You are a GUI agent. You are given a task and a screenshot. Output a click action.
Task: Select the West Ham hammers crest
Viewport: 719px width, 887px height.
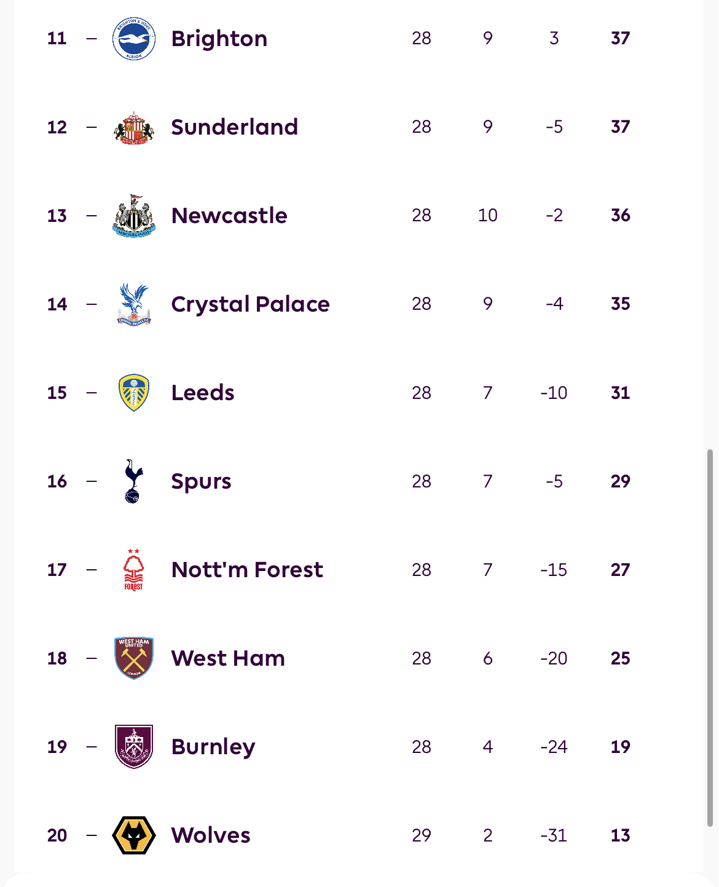click(x=134, y=658)
